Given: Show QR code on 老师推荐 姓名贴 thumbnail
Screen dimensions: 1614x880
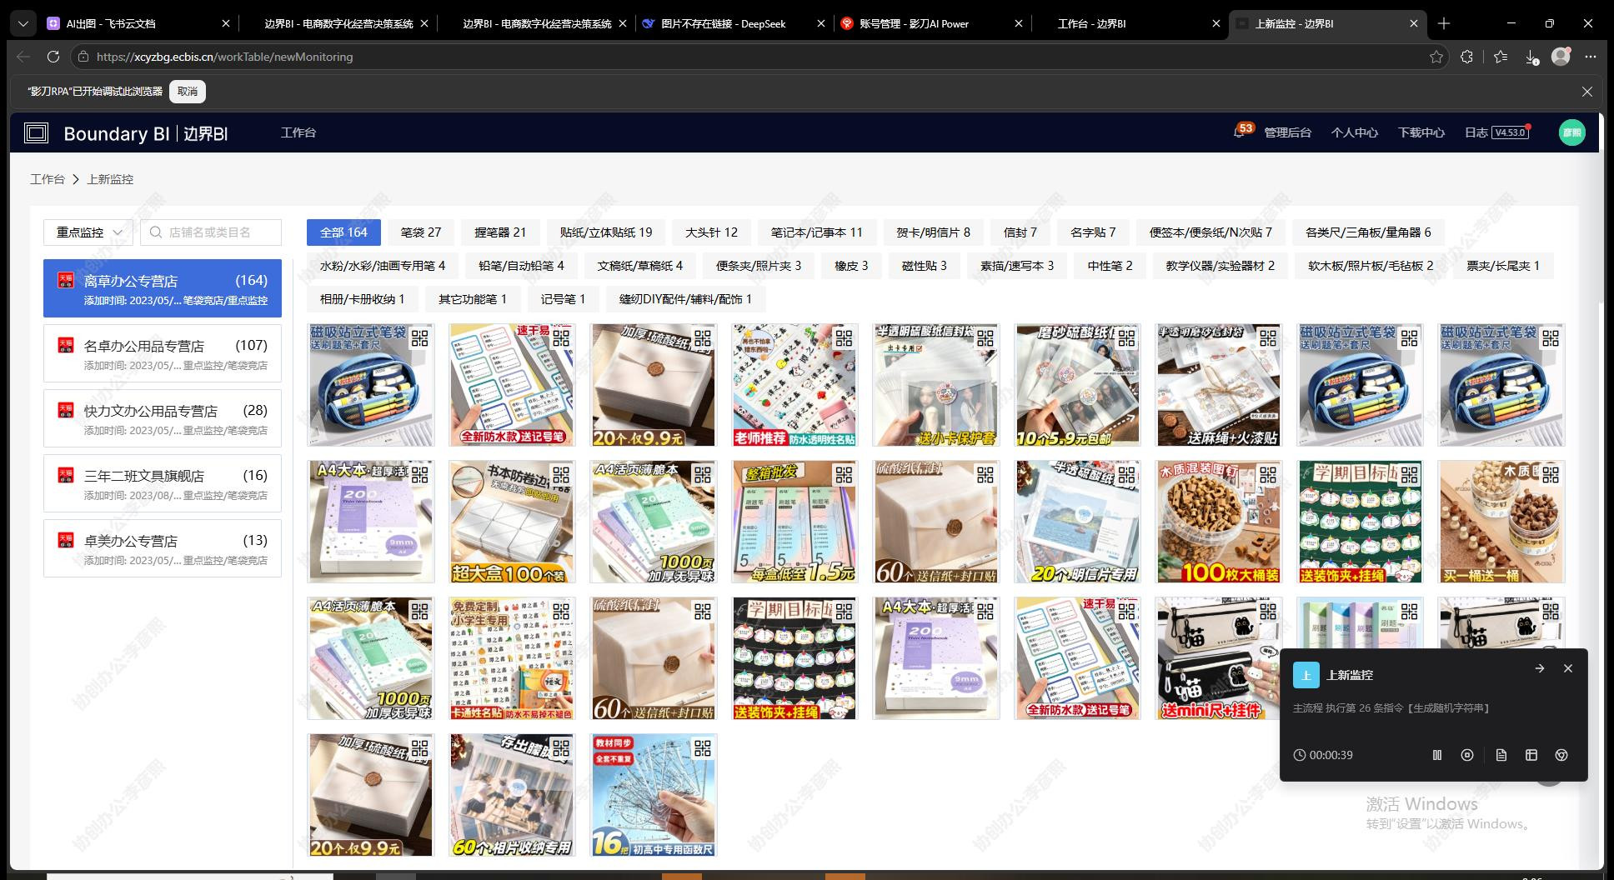Looking at the screenshot, I should (844, 337).
